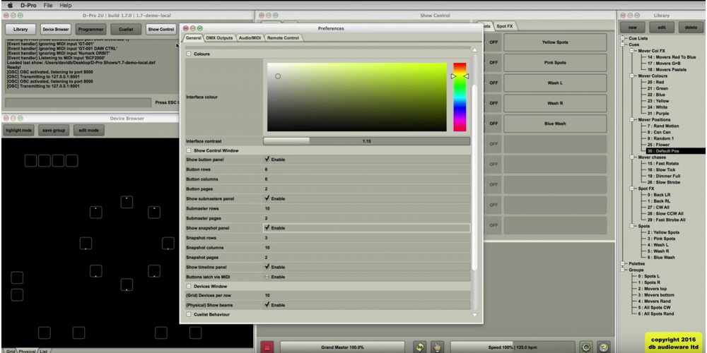Click the hand tap-tempo icon
Image resolution: width=707 pixels, height=353 pixels.
437,347
